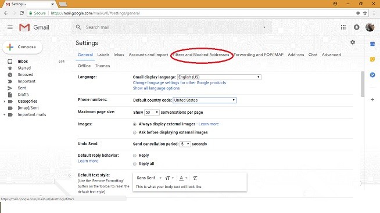Open Sans Serif font dropdown
The image size is (380, 213).
click(149, 178)
